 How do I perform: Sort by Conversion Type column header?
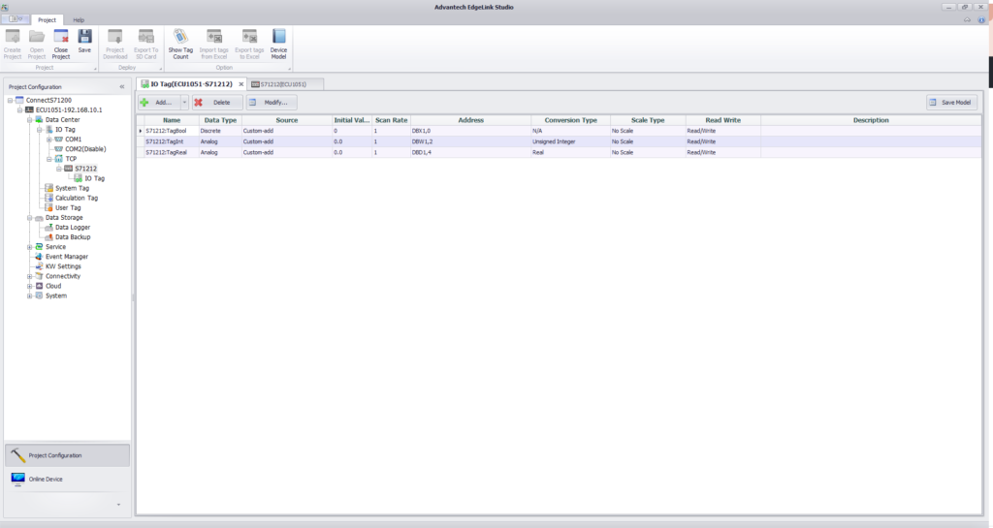pyautogui.click(x=570, y=120)
